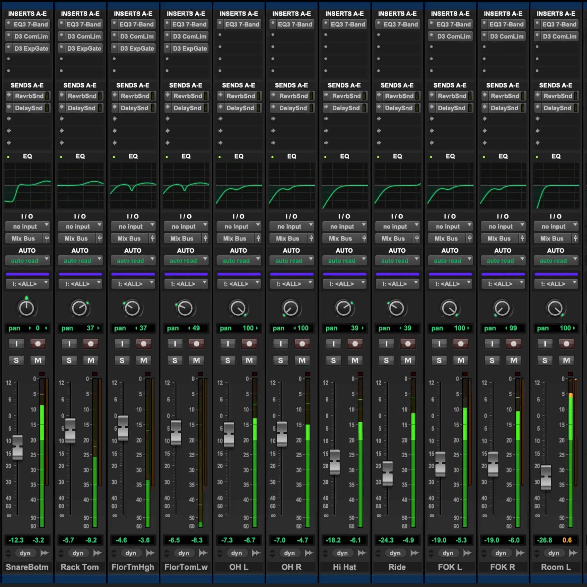
Task: Click the SnareBotm RevrbSnd send arrow icon
Action: (9, 96)
